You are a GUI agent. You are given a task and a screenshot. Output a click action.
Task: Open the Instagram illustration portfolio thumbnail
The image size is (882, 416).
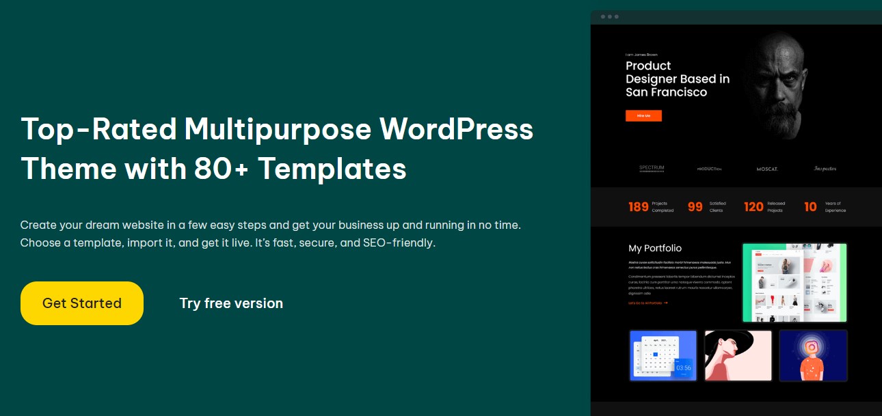[813, 355]
